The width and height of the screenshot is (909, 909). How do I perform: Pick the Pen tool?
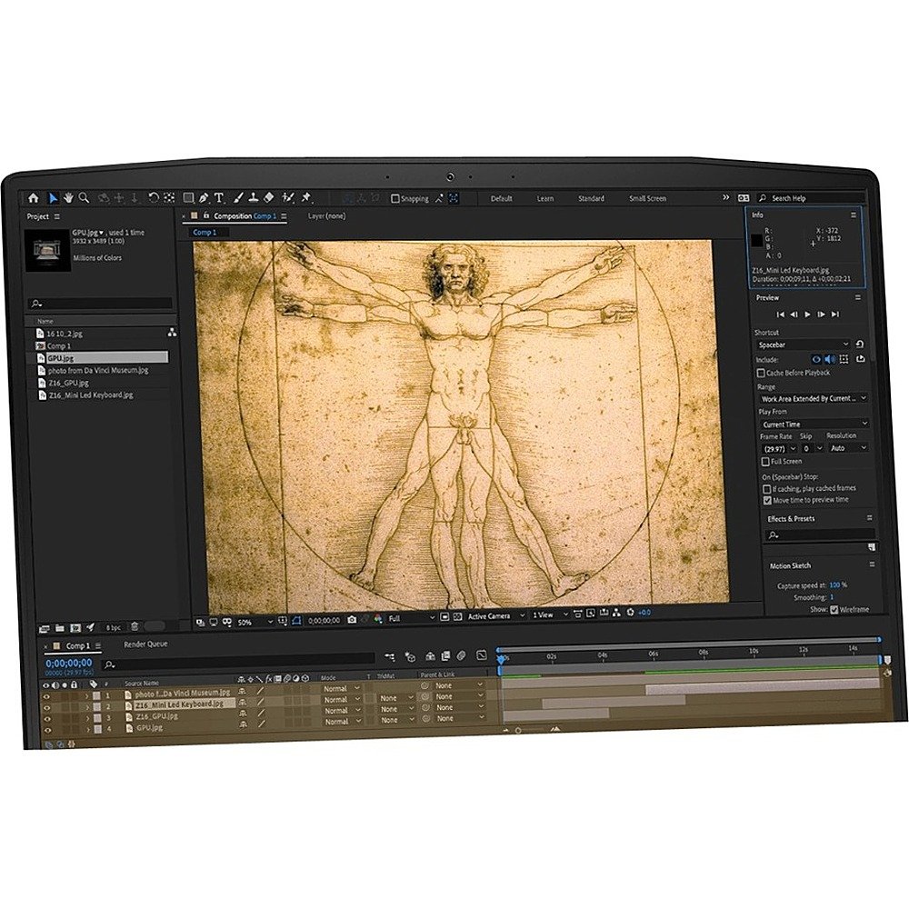[x=204, y=197]
